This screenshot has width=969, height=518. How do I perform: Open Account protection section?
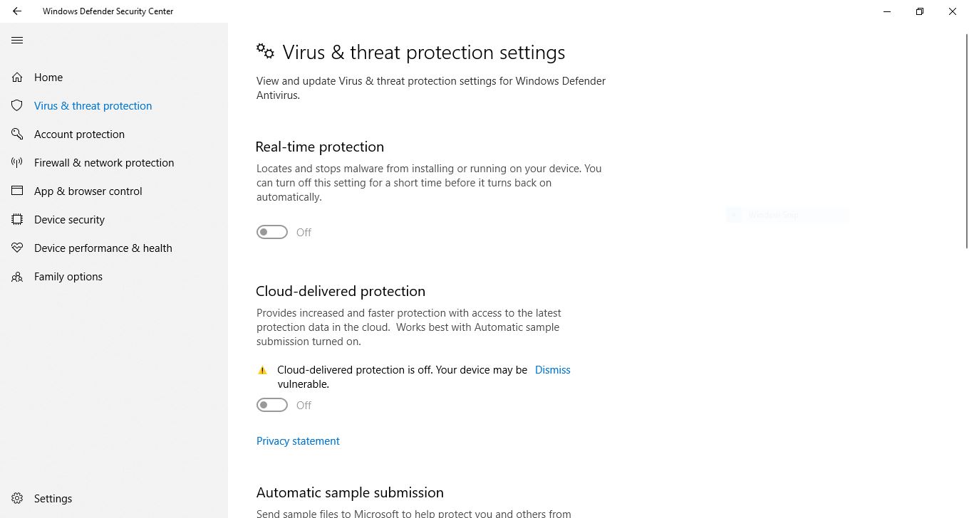pyautogui.click(x=79, y=134)
